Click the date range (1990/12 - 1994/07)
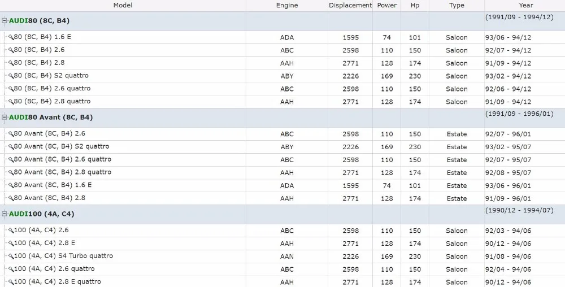Viewport: 565px width, 287px height. point(519,210)
